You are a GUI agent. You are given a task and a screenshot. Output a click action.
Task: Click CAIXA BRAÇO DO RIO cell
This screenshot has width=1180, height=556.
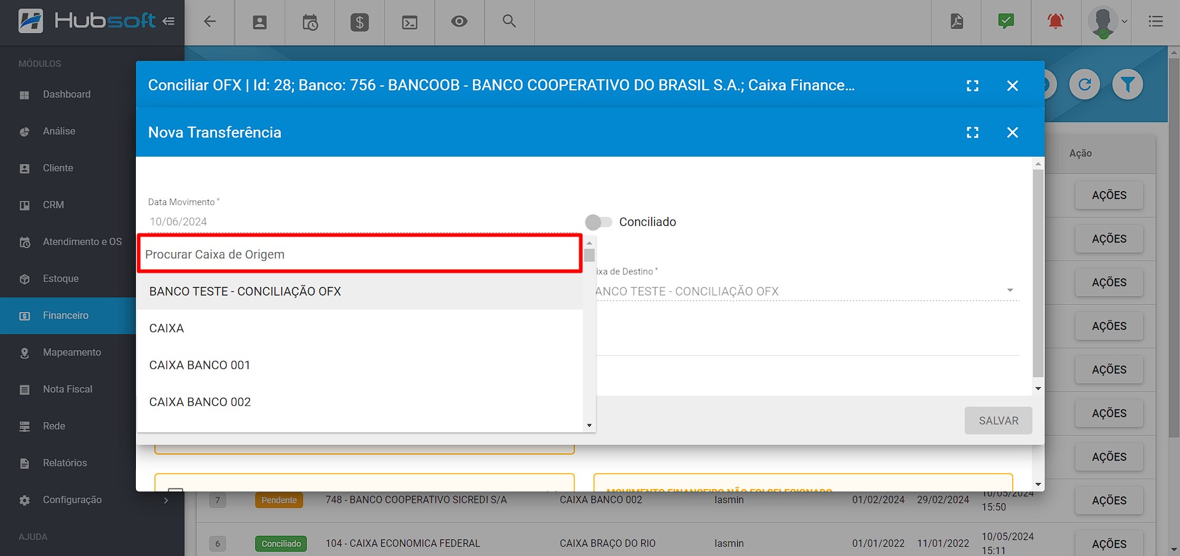[x=608, y=543]
